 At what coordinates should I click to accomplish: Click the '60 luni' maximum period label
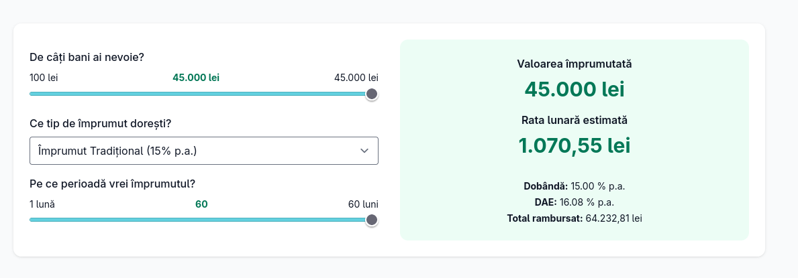tap(362, 204)
